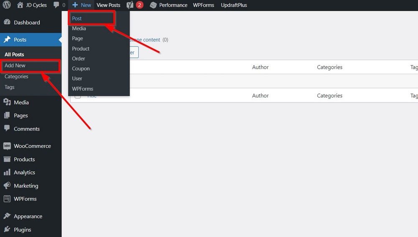Click the Dashboard gauge icon
The width and height of the screenshot is (418, 237).
coord(7,22)
